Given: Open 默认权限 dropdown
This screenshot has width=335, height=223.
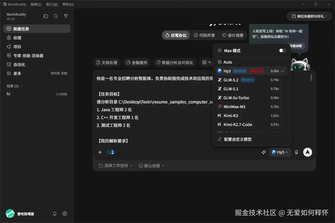Looking at the screenshot, I should point(152,166).
